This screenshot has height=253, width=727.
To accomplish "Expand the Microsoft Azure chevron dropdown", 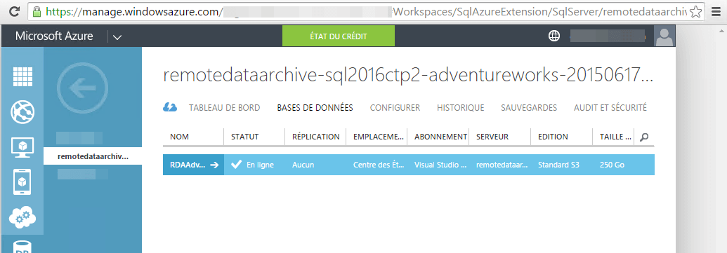I will pyautogui.click(x=117, y=36).
